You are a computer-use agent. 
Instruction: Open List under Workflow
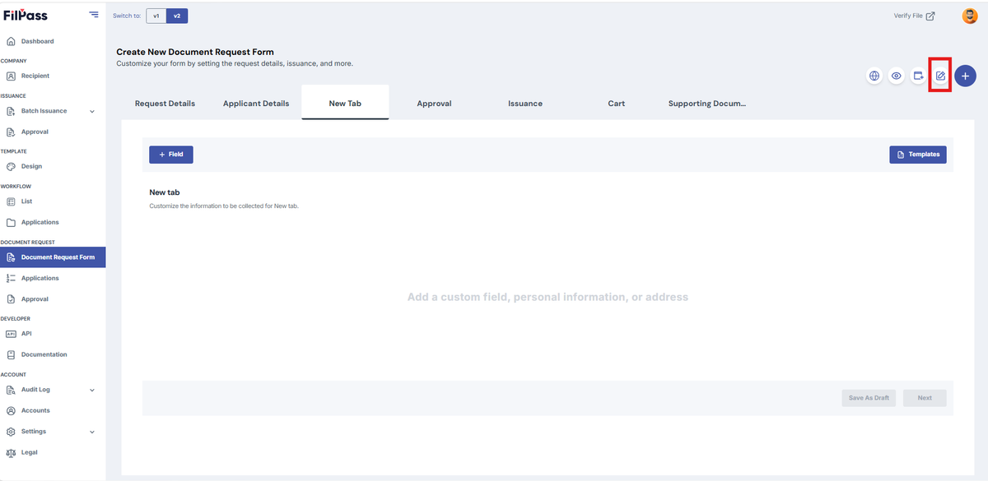coord(53,201)
